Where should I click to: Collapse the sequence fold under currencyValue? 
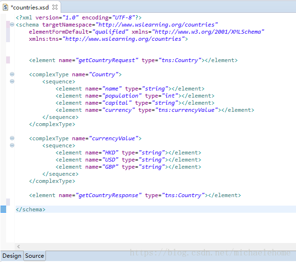(x=12, y=145)
